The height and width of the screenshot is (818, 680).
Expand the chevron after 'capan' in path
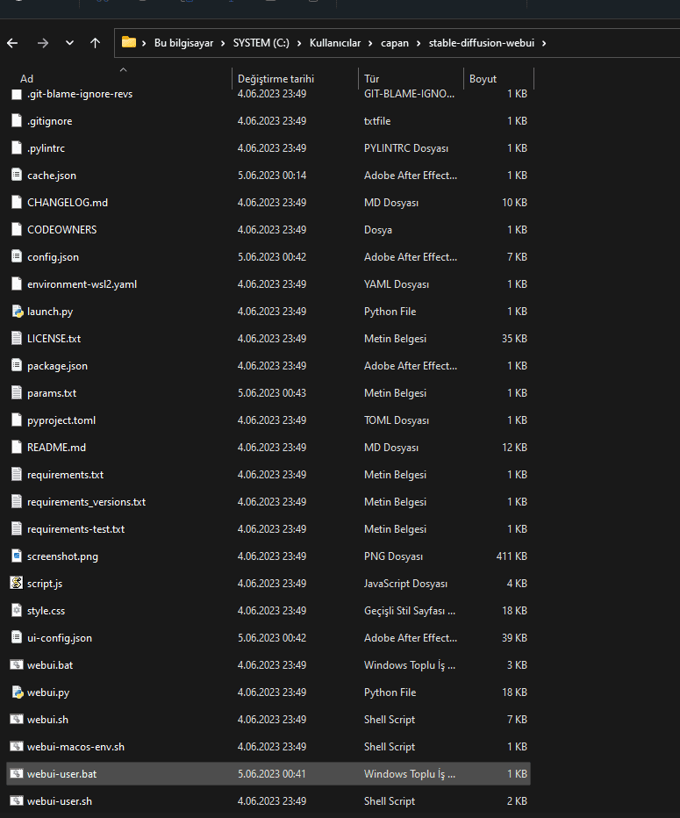[x=419, y=43]
